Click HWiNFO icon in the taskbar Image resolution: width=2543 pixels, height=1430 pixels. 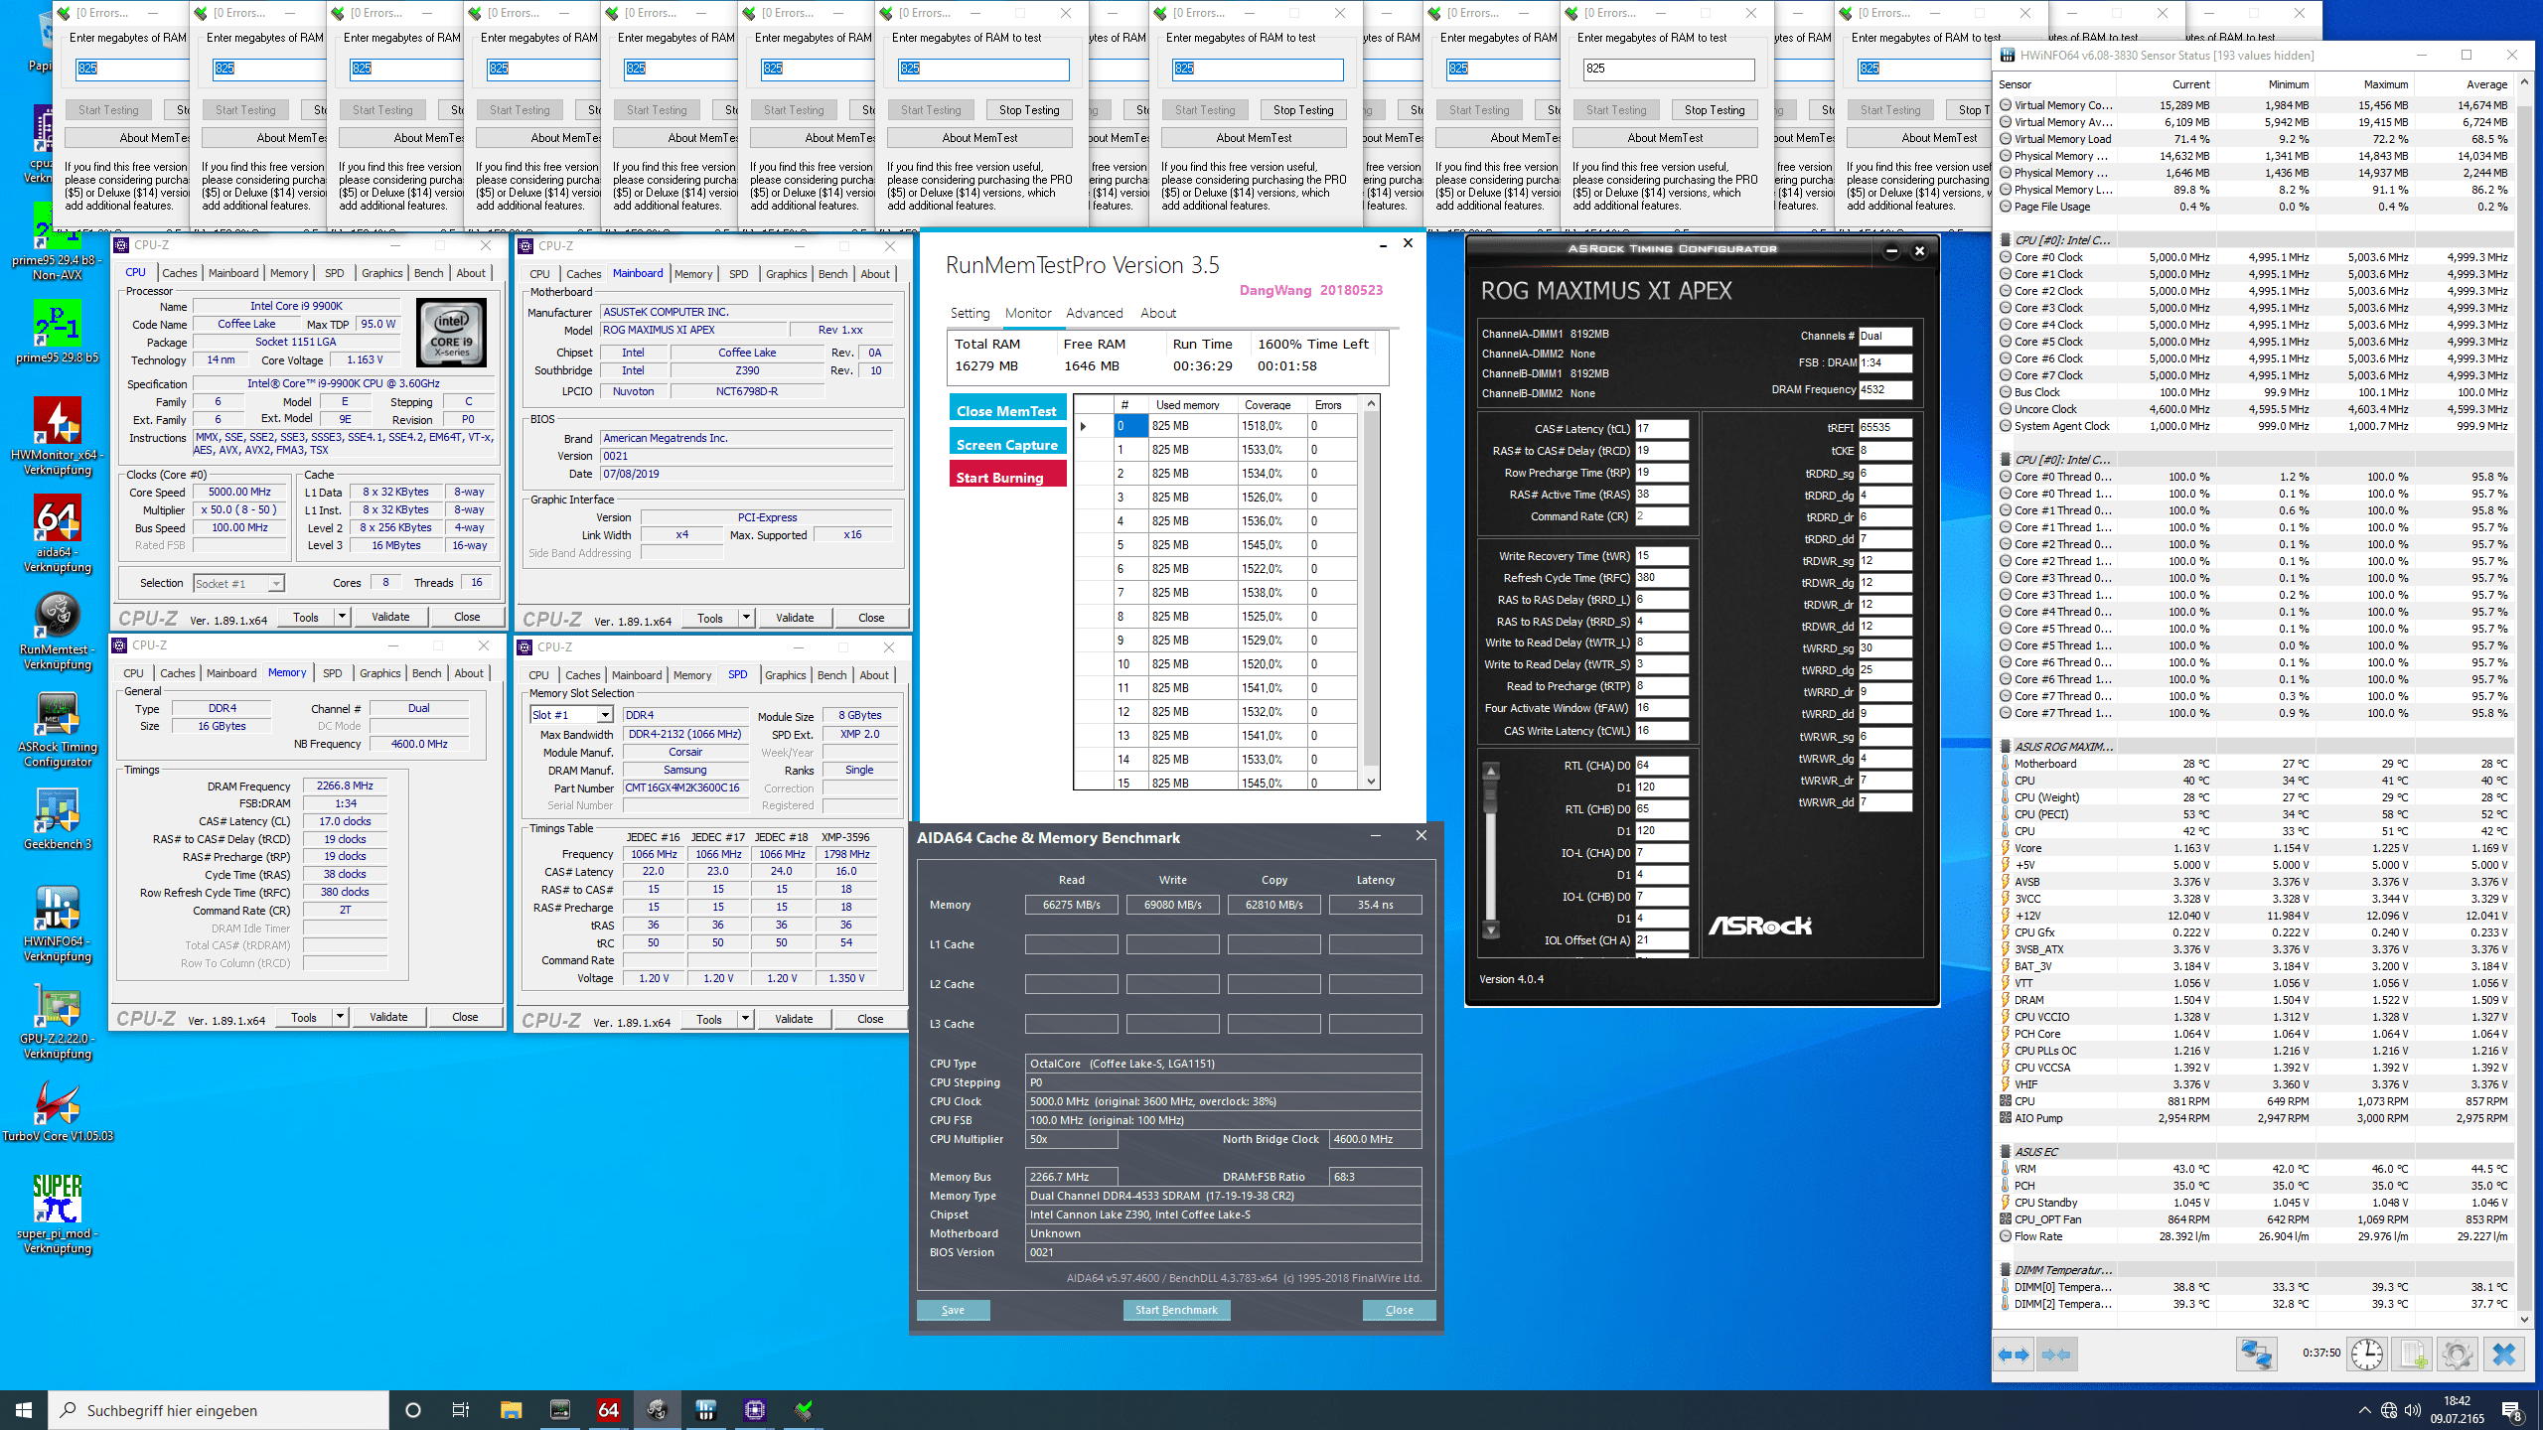[x=706, y=1409]
